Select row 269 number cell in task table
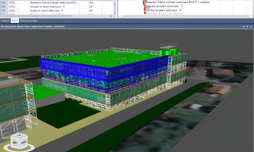Viewport: 254px width, 152px height. tap(3, 7)
